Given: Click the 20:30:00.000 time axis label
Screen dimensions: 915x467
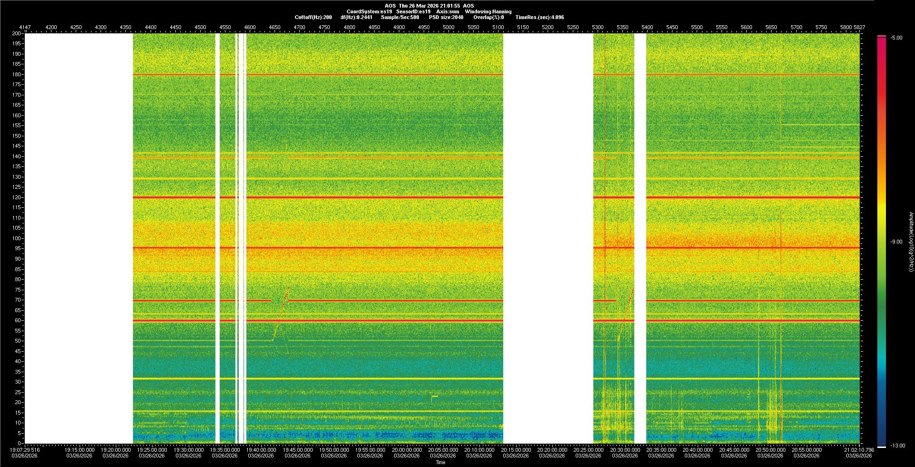Looking at the screenshot, I should pyautogui.click(x=625, y=450).
